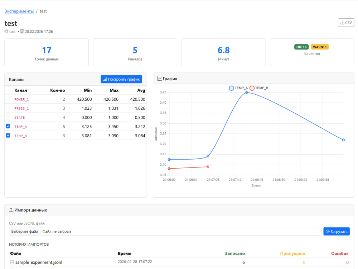Select the POWER_1 channel name
358x269 pixels.
21,99
